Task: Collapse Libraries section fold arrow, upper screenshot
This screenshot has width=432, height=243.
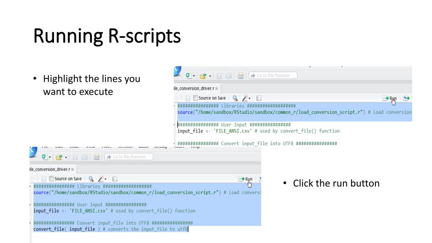Action: (x=174, y=106)
